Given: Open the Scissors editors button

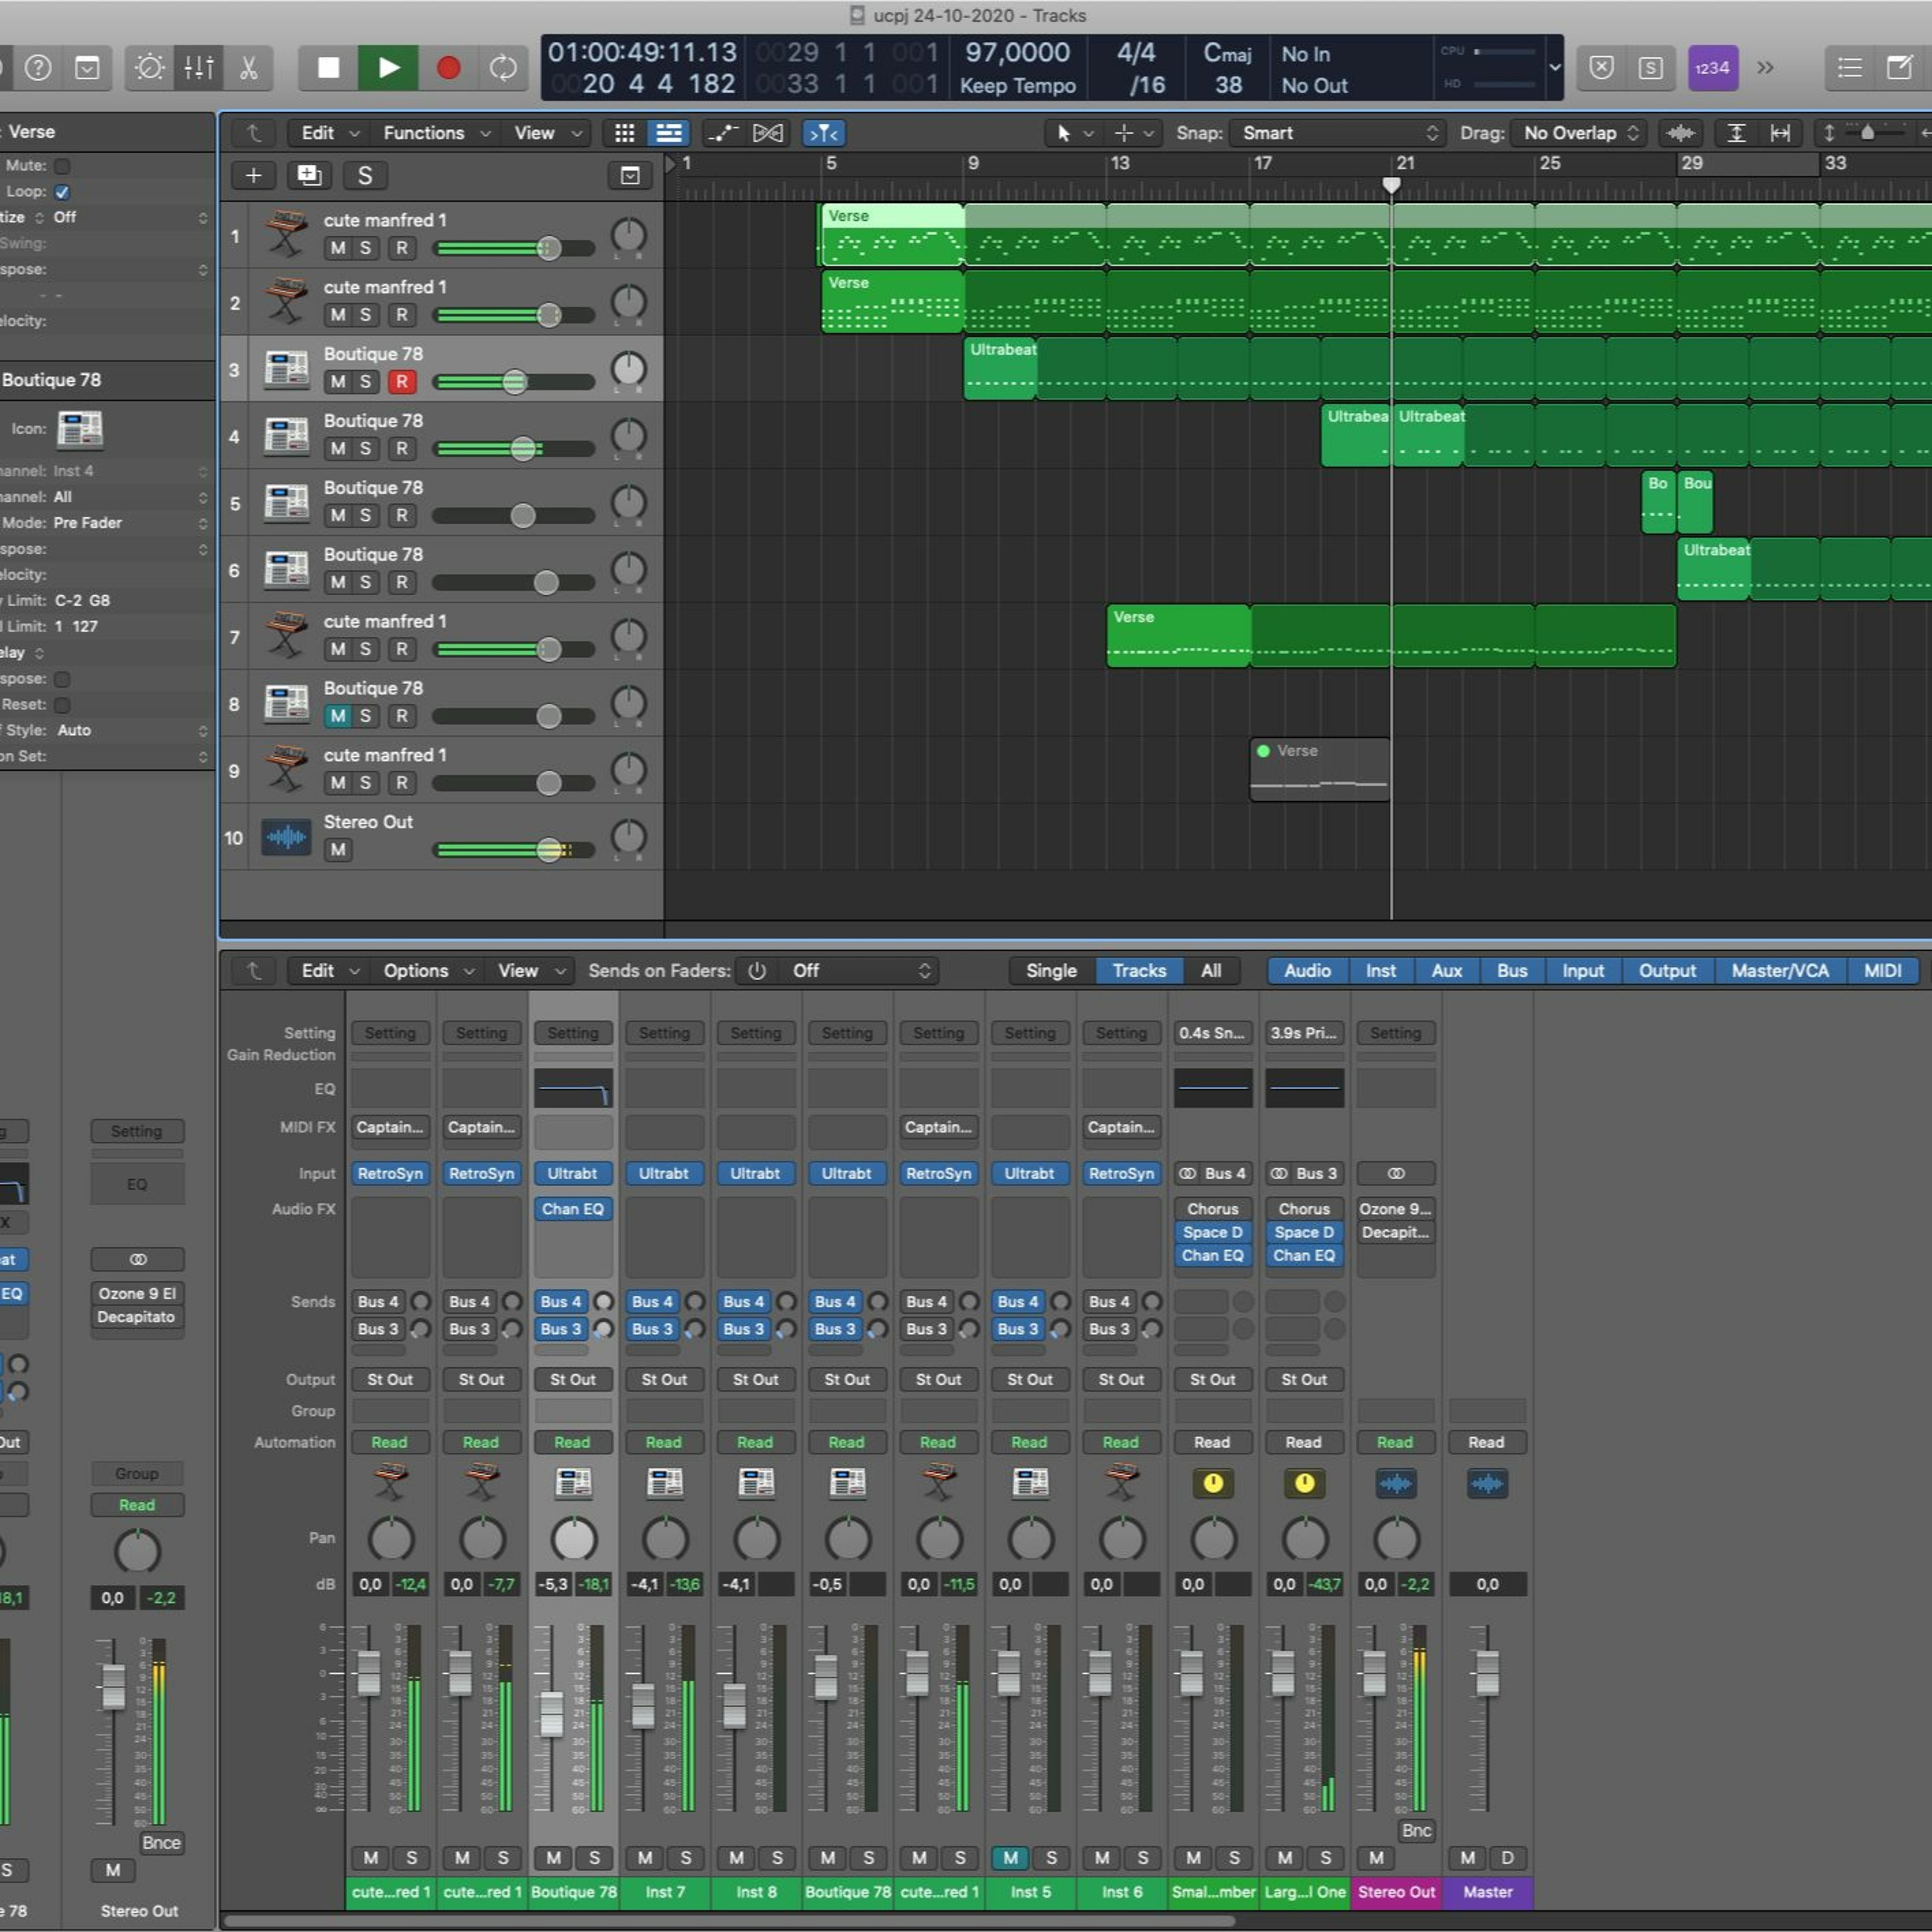Looking at the screenshot, I should (248, 68).
